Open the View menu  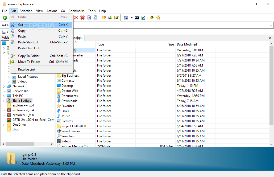click(39, 11)
